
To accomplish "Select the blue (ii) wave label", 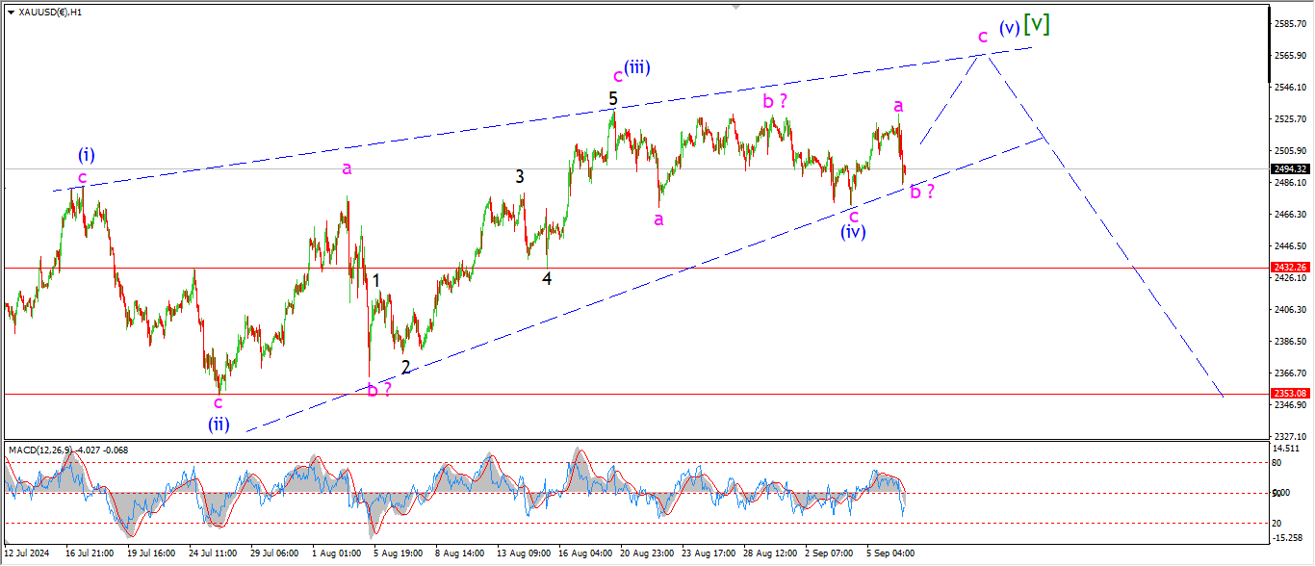I will click(x=219, y=424).
